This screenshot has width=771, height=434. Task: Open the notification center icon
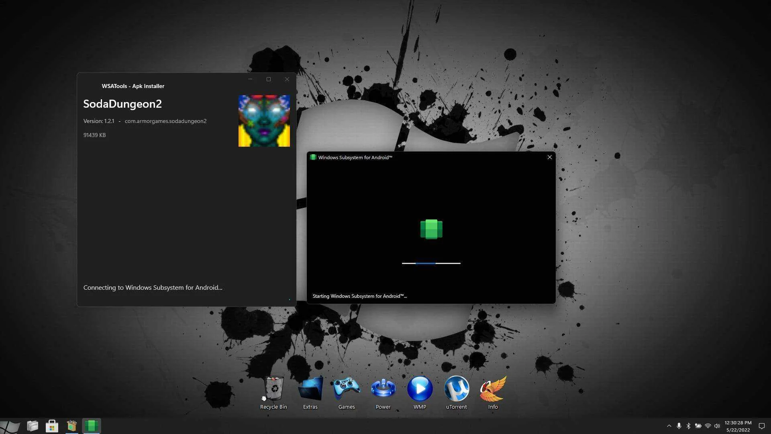coord(761,426)
